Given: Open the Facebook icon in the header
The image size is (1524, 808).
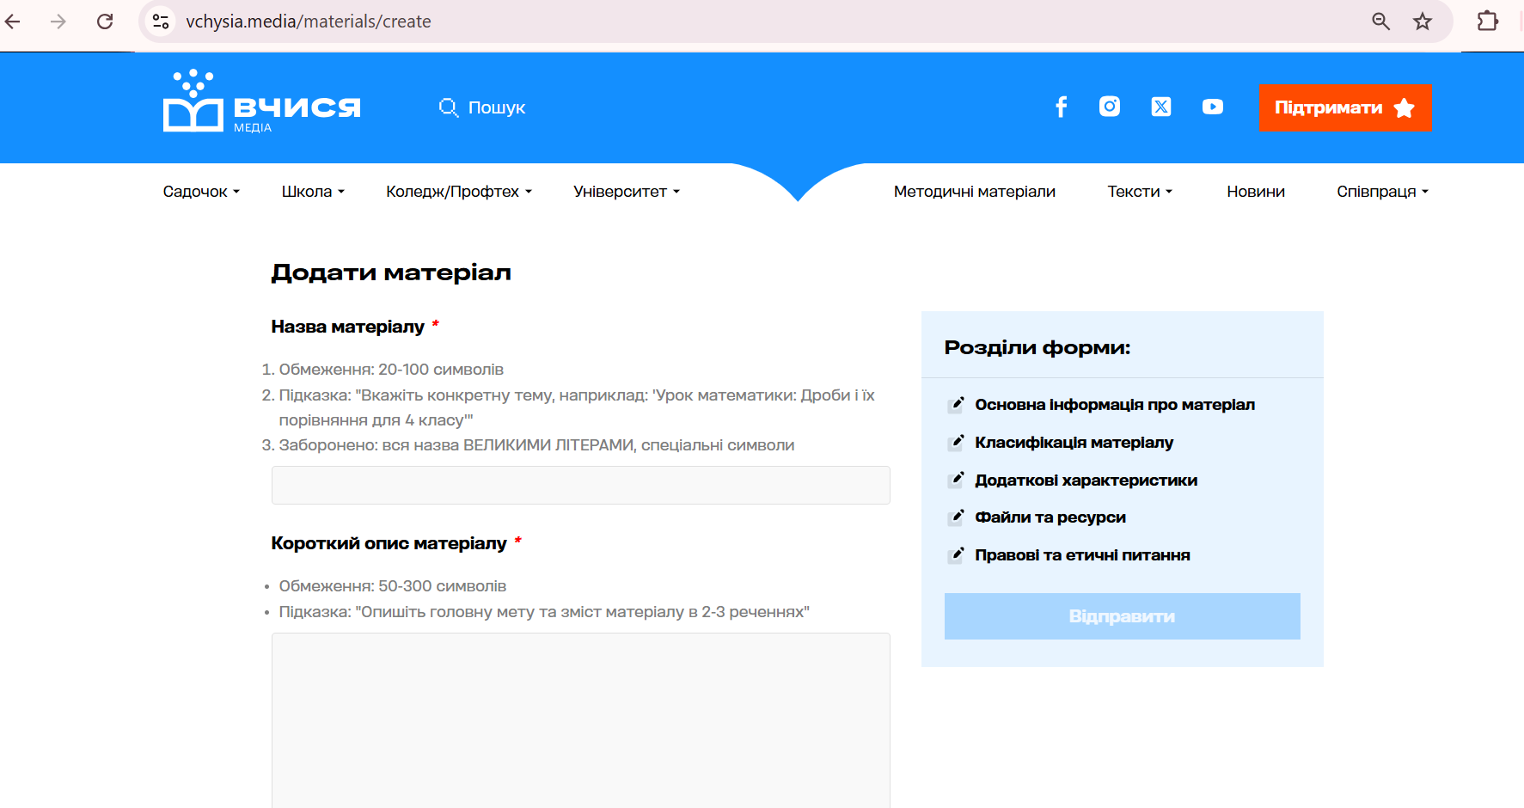Looking at the screenshot, I should 1062,107.
